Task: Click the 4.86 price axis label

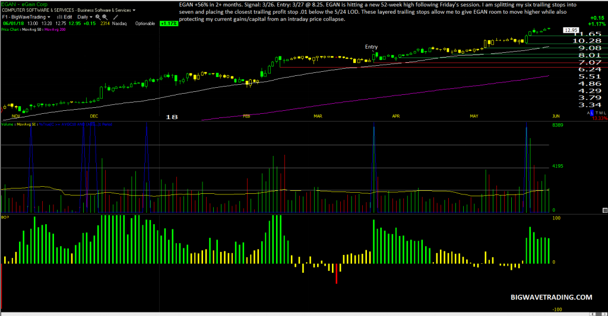Action: point(590,84)
